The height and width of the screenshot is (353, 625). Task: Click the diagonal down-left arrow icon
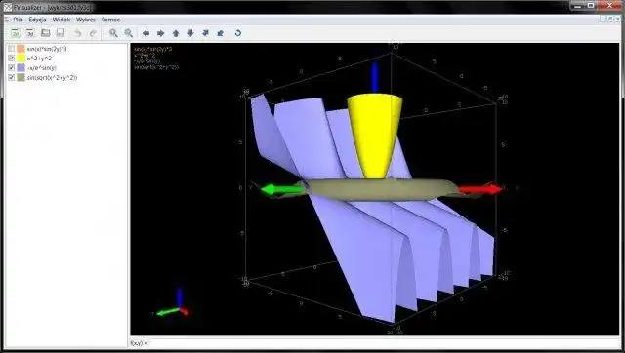[x=221, y=33]
